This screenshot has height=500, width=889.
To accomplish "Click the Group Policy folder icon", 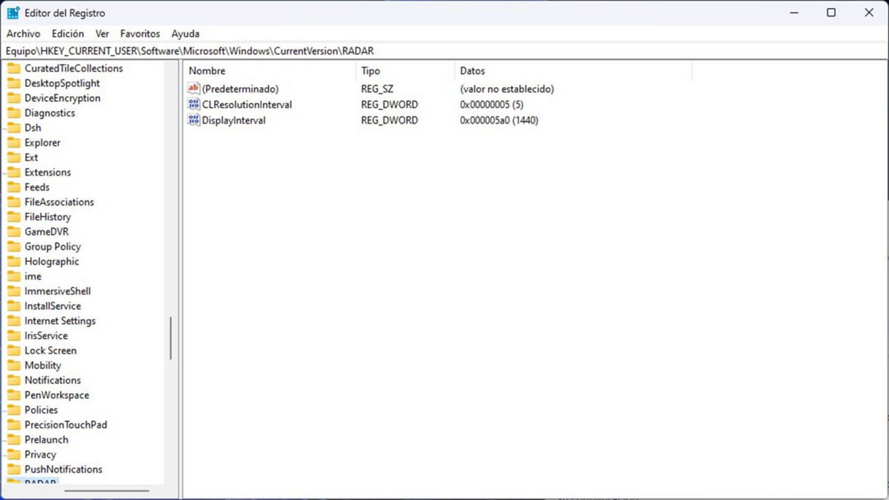I will point(14,246).
